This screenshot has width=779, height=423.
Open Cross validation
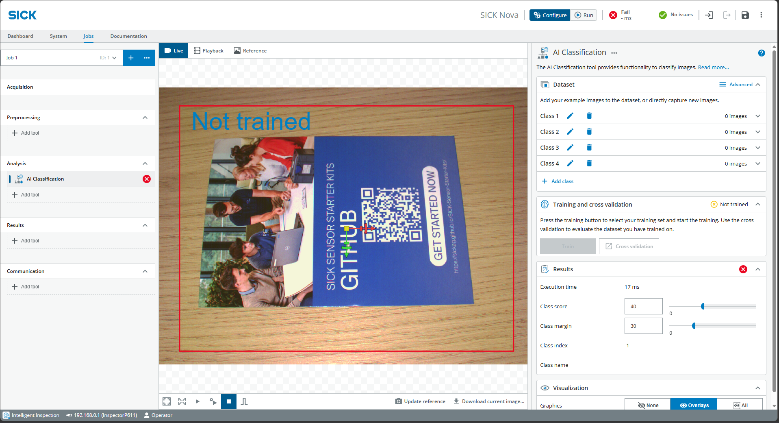(x=629, y=246)
